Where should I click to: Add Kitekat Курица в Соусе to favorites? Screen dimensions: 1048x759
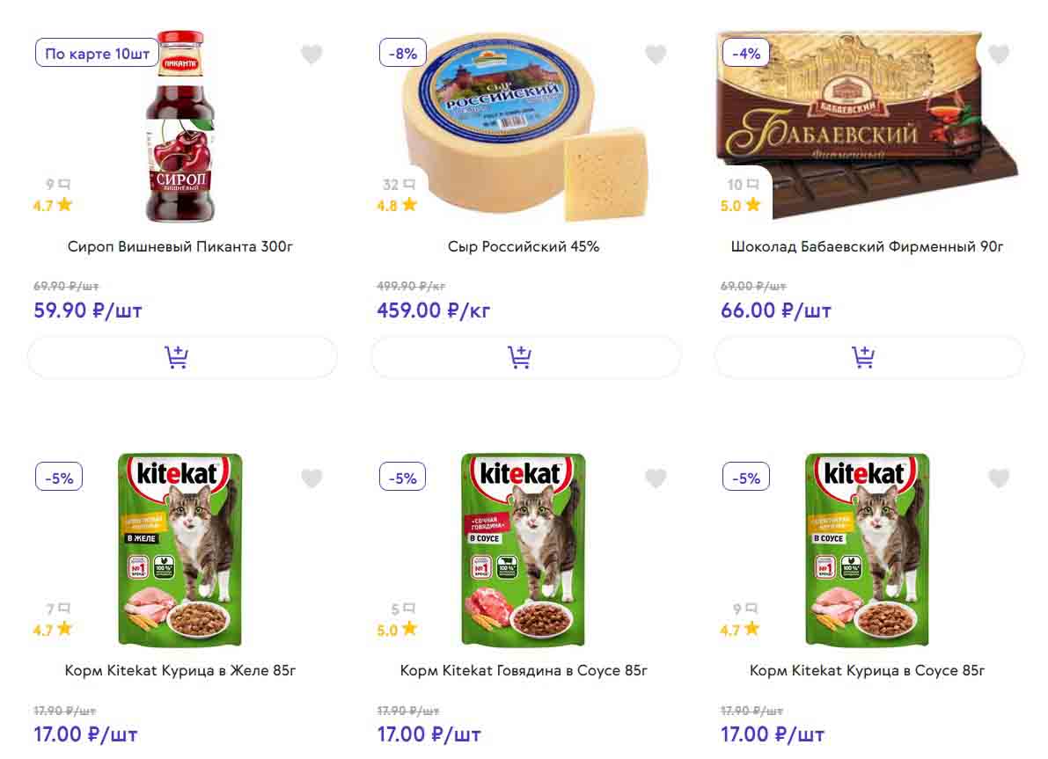click(998, 478)
